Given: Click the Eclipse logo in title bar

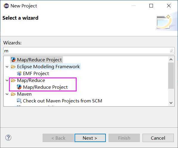Looking at the screenshot, I should point(6,6).
